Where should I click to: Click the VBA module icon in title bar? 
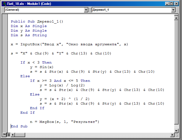point(4,4)
